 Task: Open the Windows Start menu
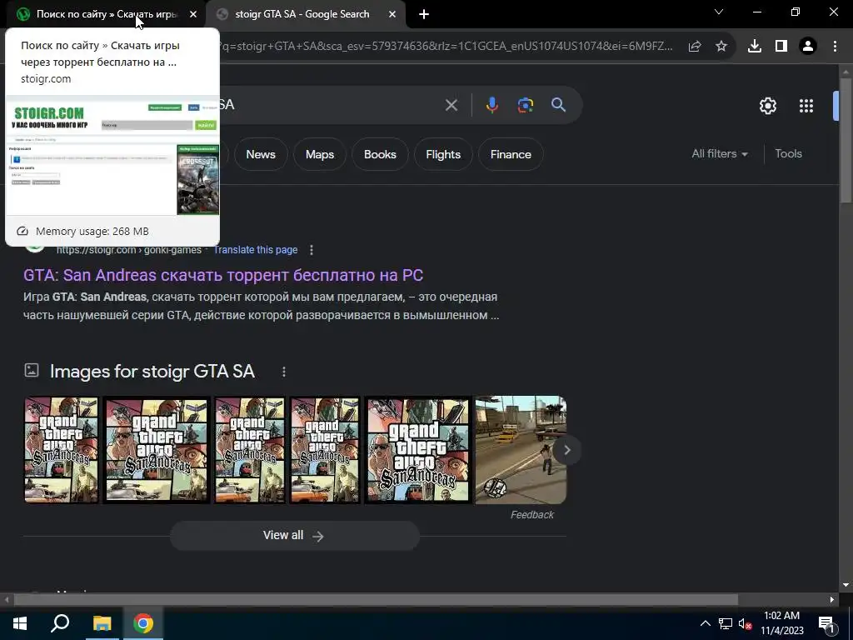(x=20, y=623)
